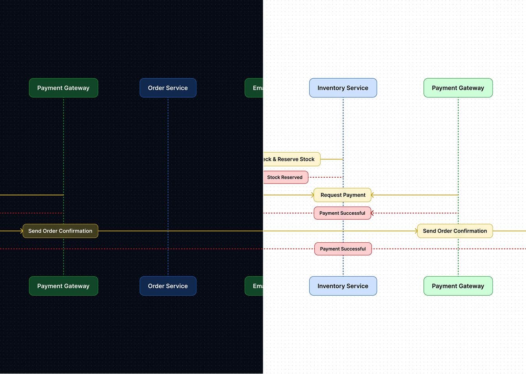Screen dimensions: 526x374
Task: Select the top Payment Gateway node in light diagram
Action: [x=458, y=88]
